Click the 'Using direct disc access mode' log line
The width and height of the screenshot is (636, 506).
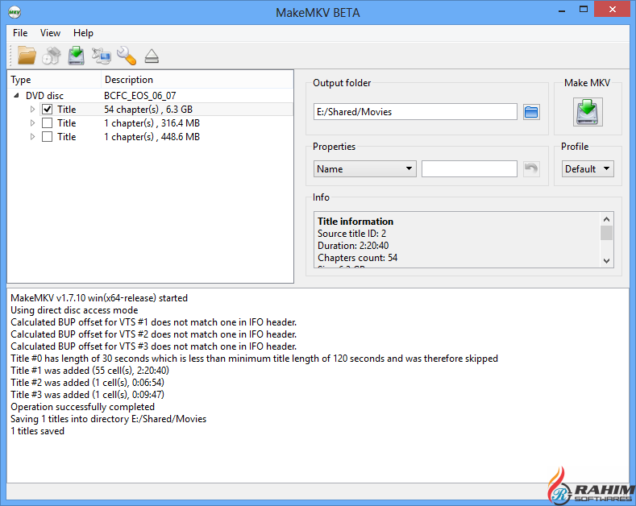(x=74, y=310)
